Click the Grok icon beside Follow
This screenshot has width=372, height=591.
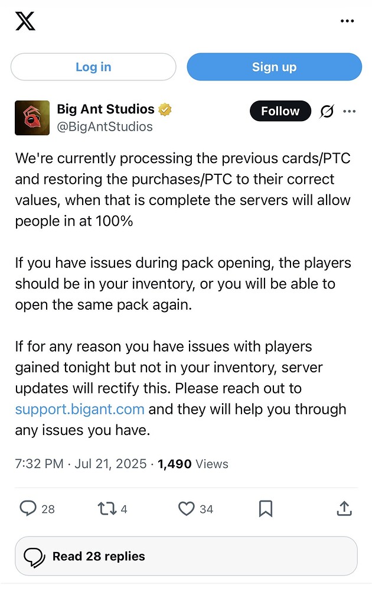(x=327, y=111)
